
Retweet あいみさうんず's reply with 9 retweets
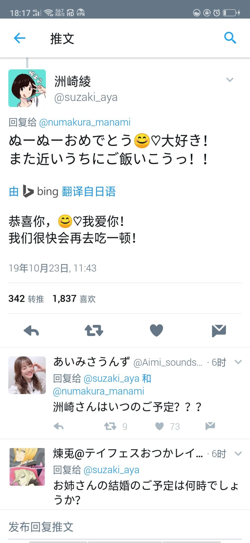(110, 426)
